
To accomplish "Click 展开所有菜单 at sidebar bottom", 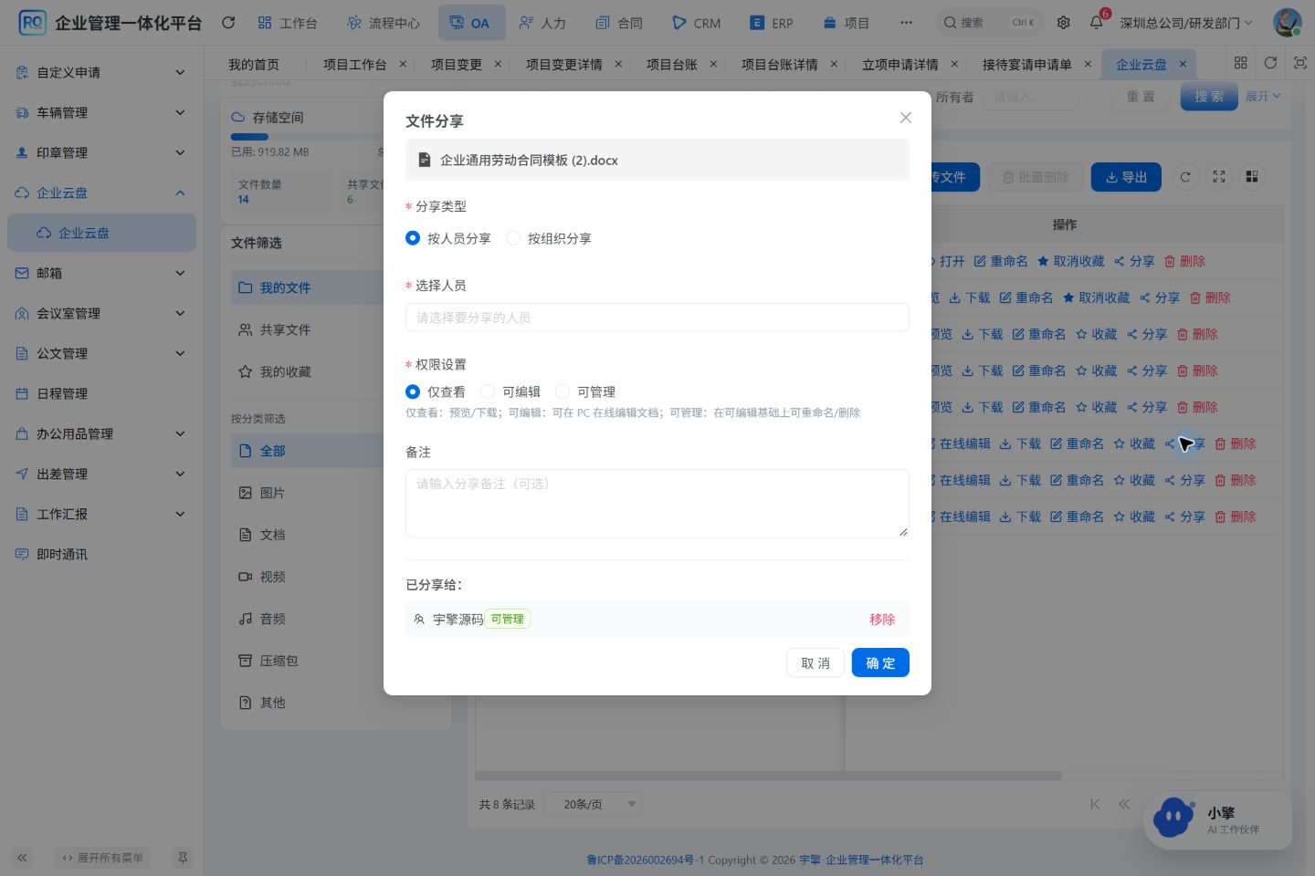I will (x=102, y=858).
